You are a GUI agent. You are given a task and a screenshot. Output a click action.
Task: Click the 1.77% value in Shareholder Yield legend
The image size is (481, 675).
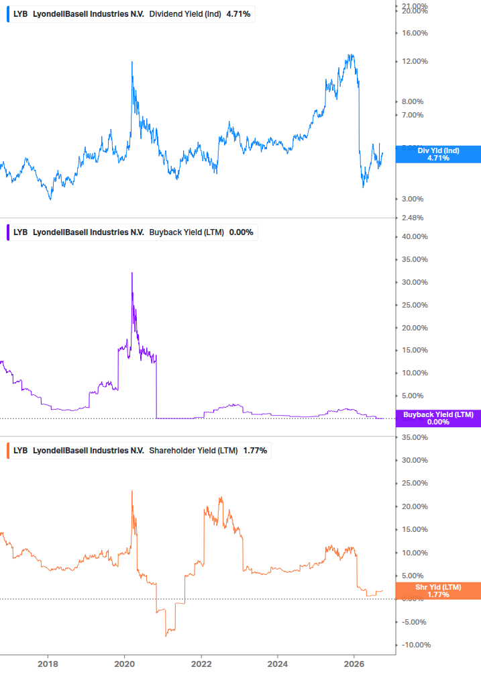(255, 450)
